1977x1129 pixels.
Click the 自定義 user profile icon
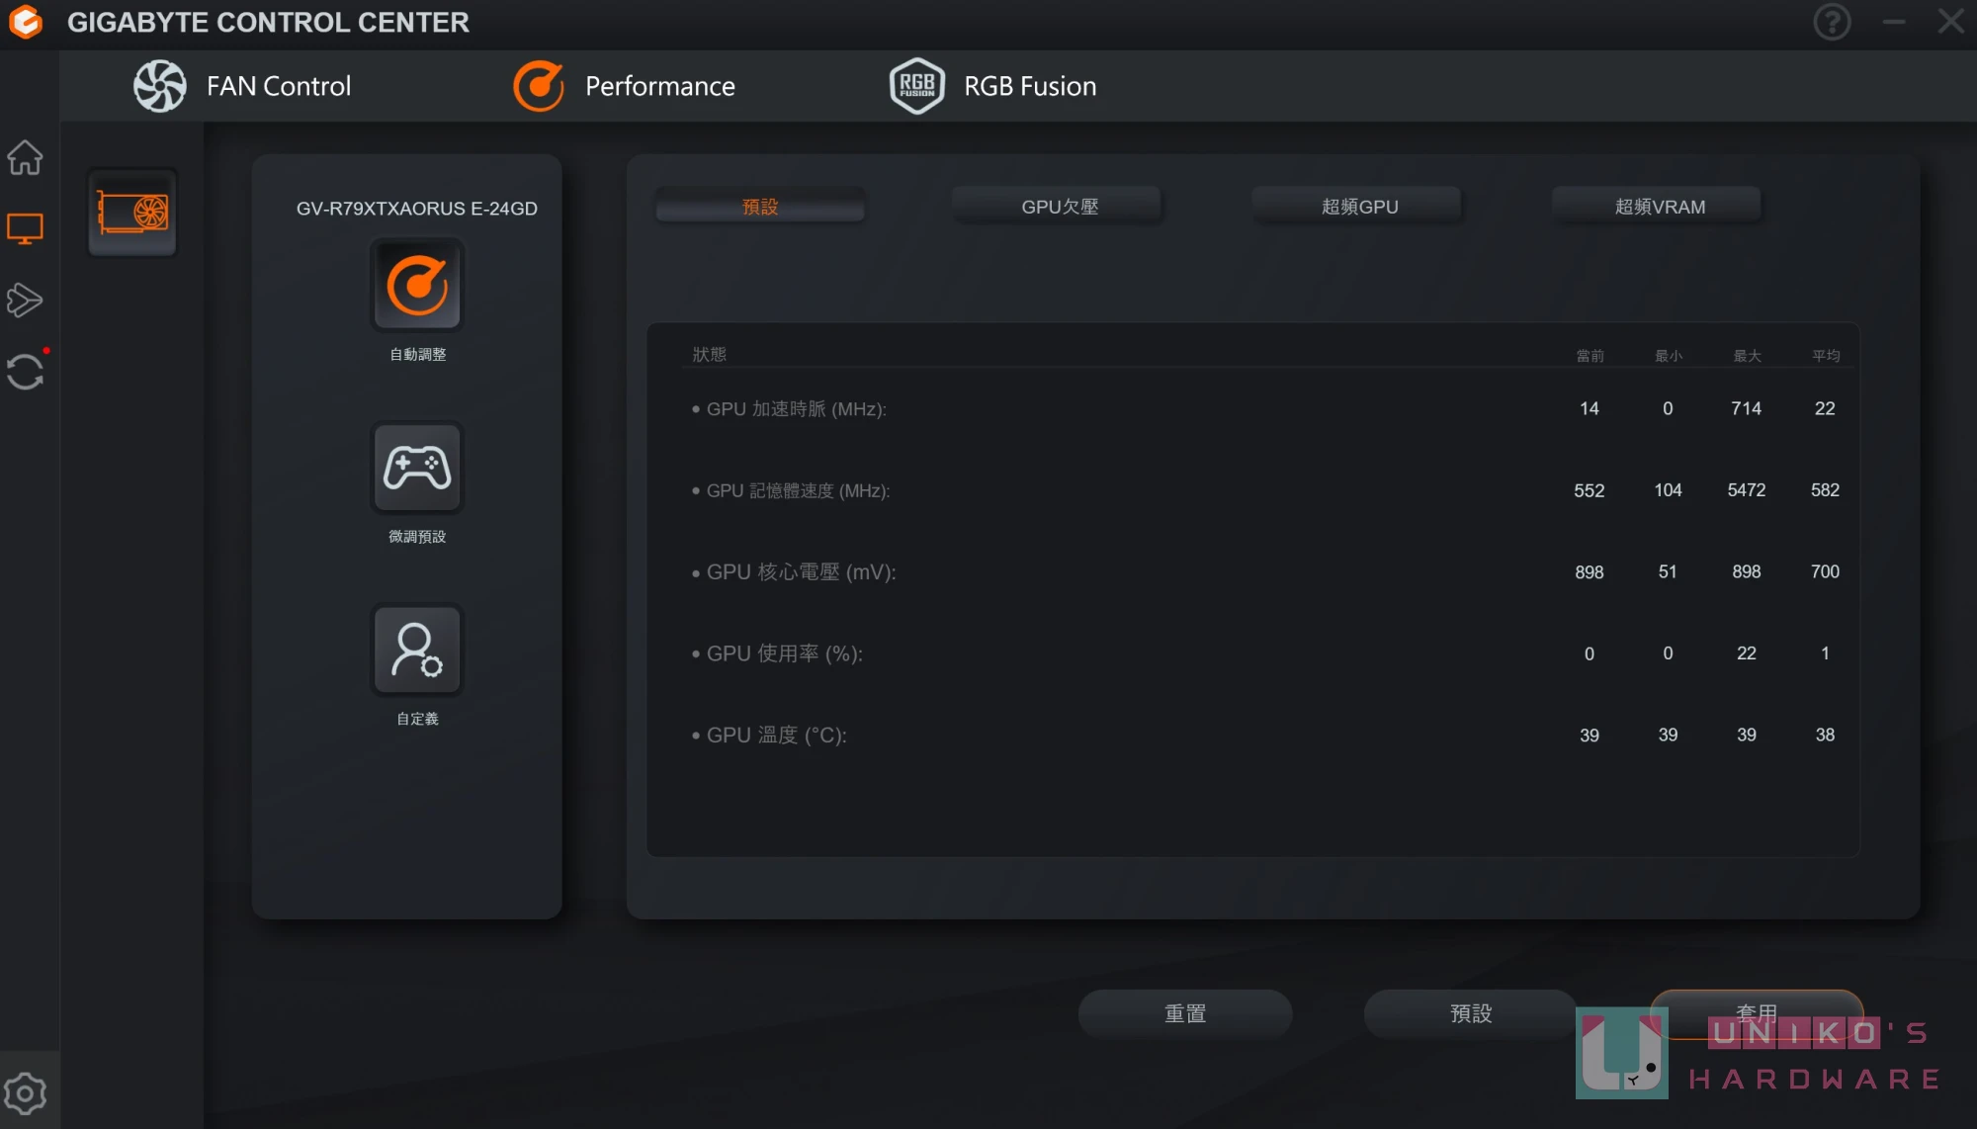pyautogui.click(x=417, y=650)
